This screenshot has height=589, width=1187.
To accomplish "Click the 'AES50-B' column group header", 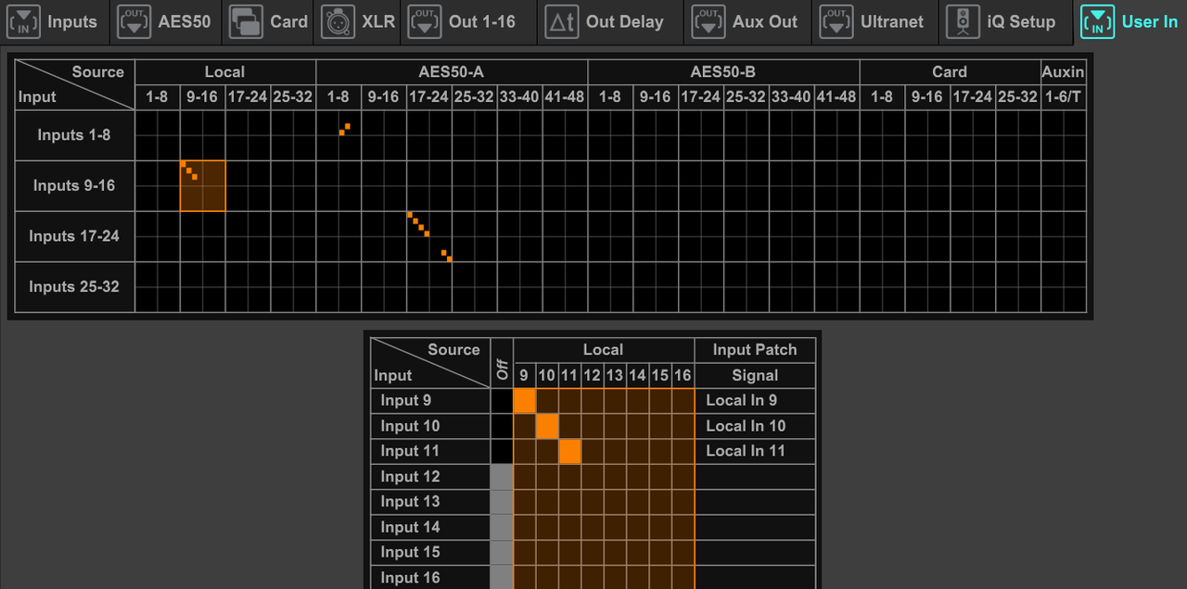I will (723, 72).
